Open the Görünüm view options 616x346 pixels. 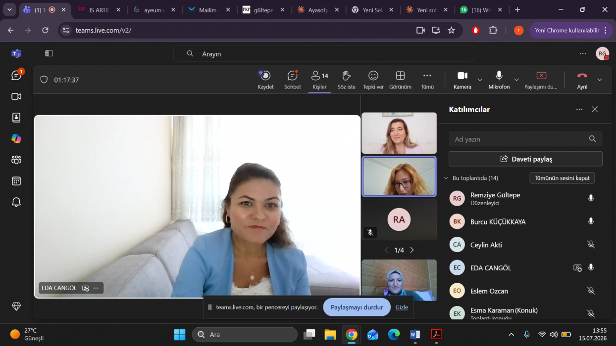pos(400,80)
